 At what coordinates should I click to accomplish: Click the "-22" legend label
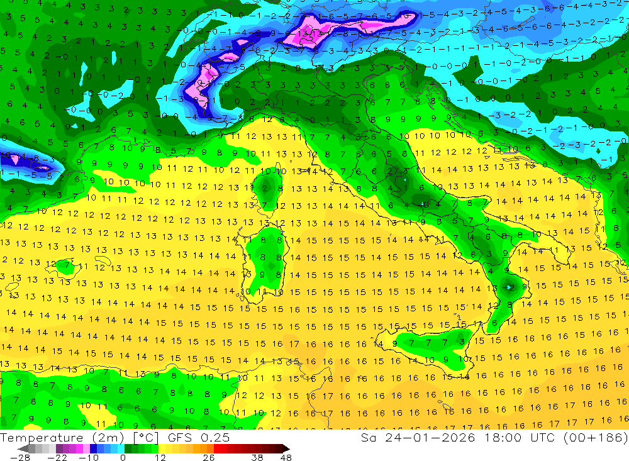(x=57, y=457)
